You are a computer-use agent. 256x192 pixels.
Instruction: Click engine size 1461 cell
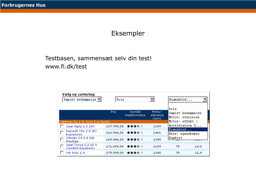click(157, 133)
